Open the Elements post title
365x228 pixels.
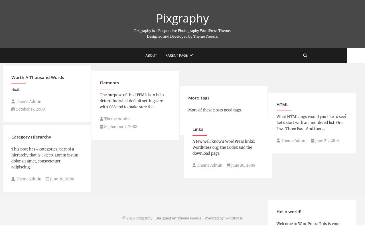[x=109, y=83]
